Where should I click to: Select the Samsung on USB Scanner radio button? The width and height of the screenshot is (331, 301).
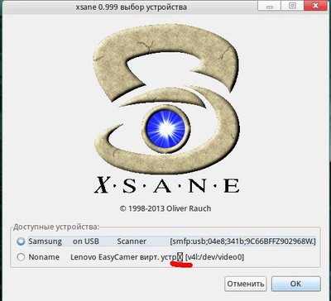(x=21, y=241)
